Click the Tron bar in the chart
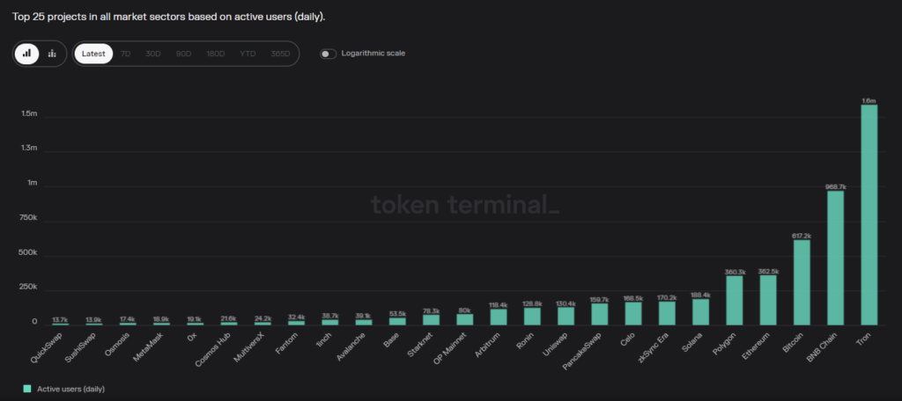Screen dimensions: 902x401 tap(869, 215)
